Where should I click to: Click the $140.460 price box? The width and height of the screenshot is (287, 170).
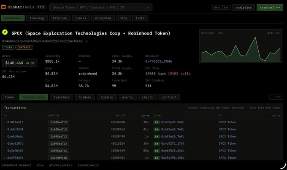pyautogui.click(x=20, y=63)
